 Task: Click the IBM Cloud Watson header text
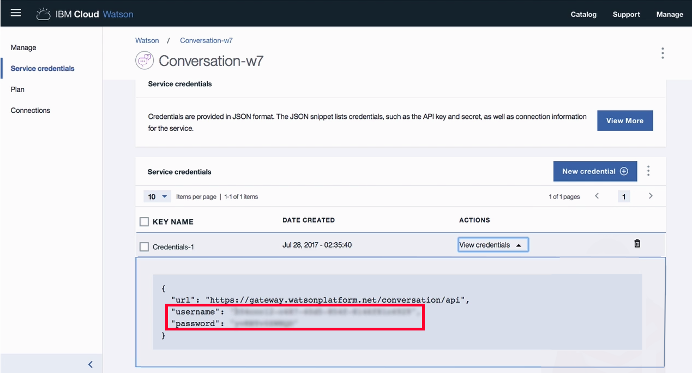click(94, 14)
